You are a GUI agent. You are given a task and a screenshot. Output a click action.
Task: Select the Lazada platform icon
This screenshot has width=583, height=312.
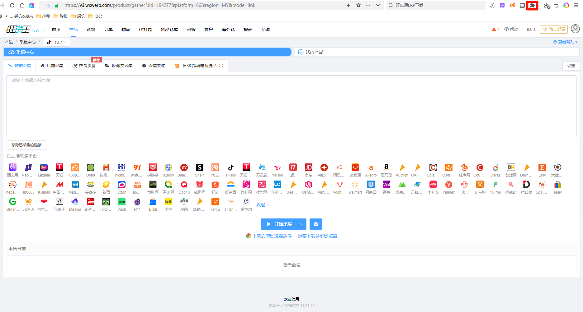pyautogui.click(x=44, y=167)
